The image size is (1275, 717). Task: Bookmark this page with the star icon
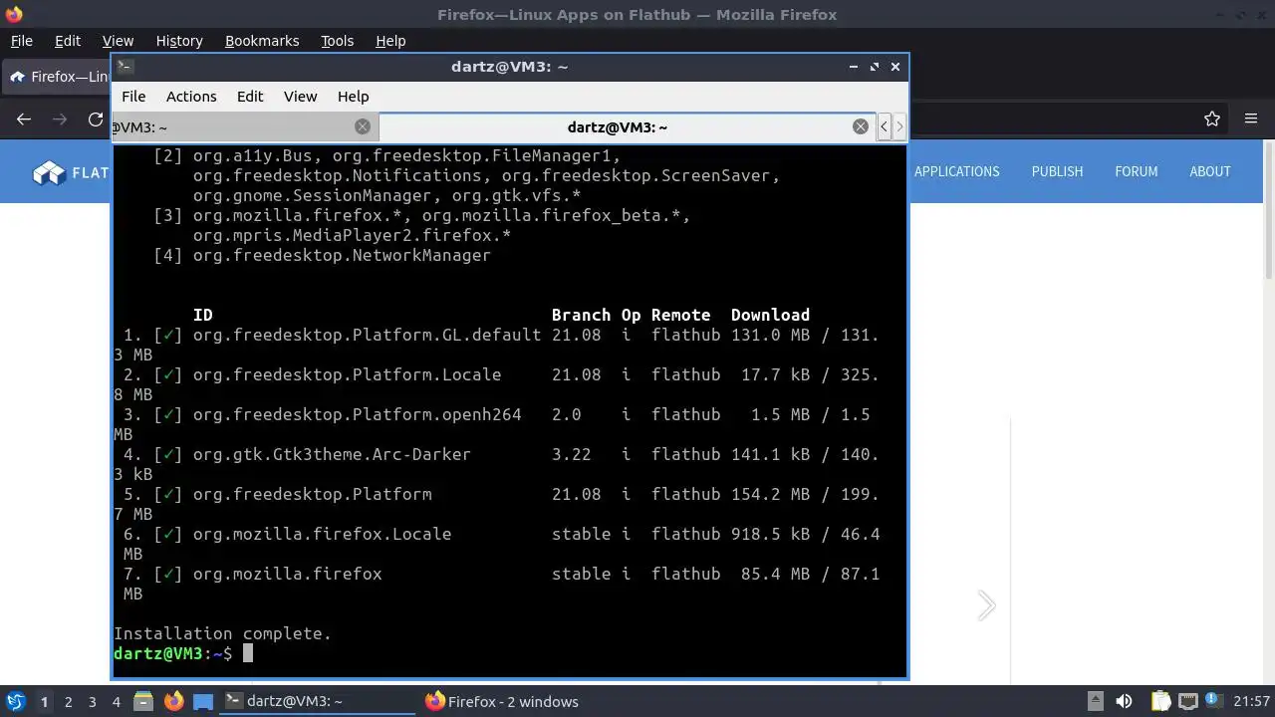[x=1212, y=119]
